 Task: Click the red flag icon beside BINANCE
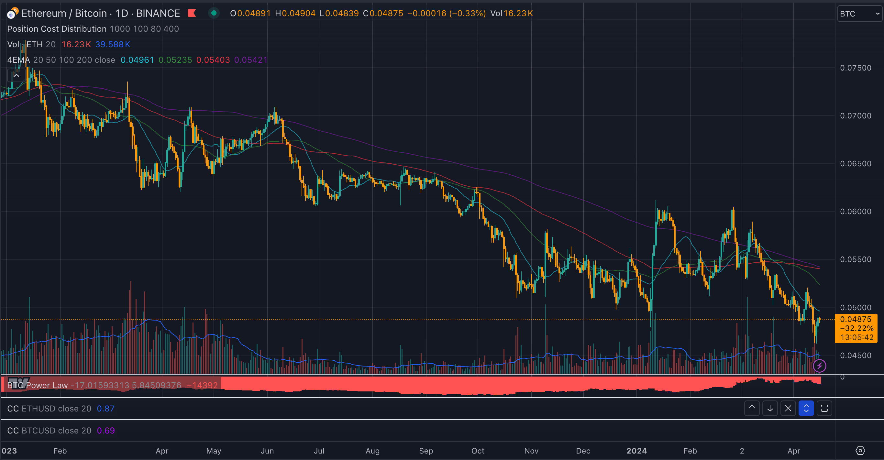tap(192, 13)
